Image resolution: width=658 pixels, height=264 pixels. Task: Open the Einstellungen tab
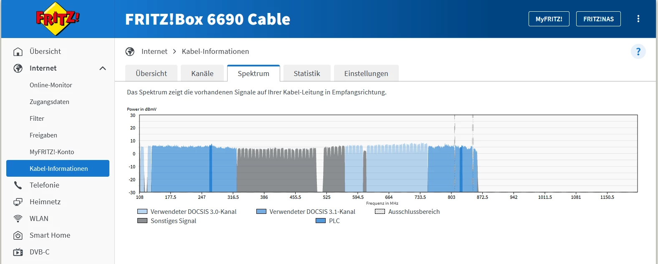[366, 74]
